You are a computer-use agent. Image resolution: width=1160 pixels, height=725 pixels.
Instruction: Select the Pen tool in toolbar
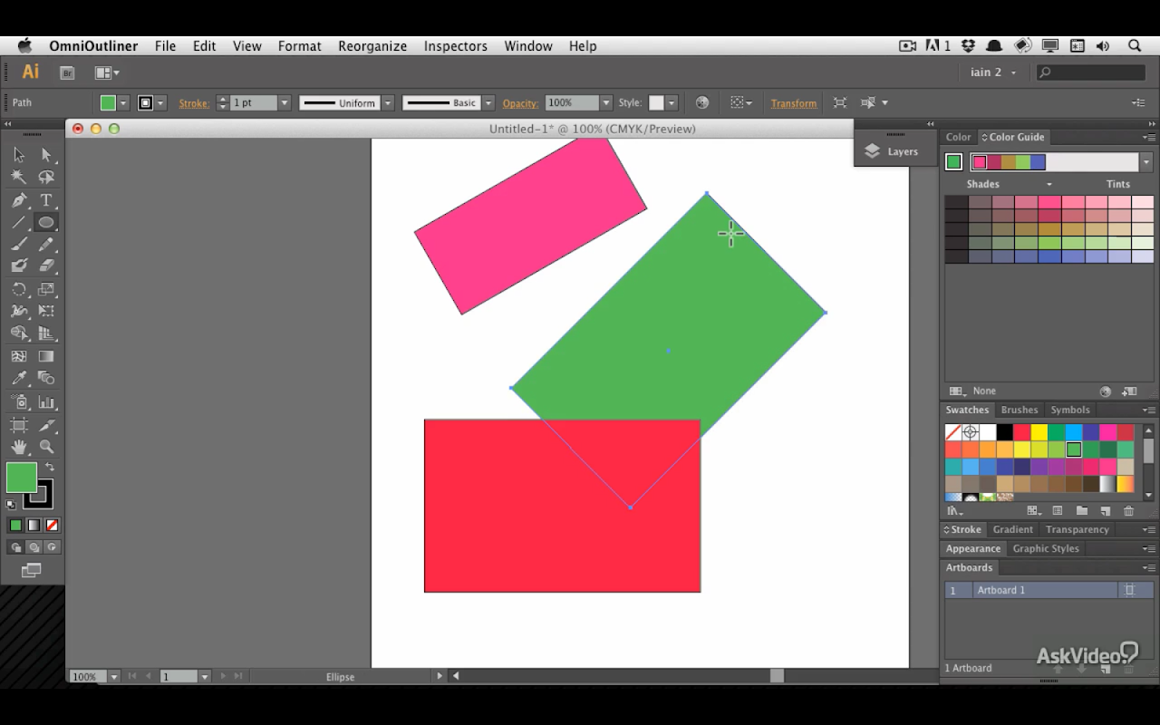pos(19,200)
